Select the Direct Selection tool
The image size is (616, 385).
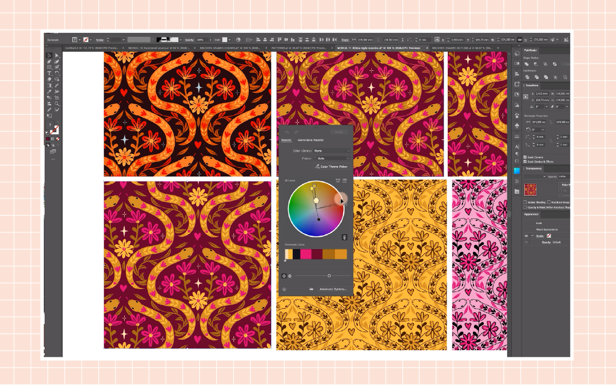click(x=57, y=55)
